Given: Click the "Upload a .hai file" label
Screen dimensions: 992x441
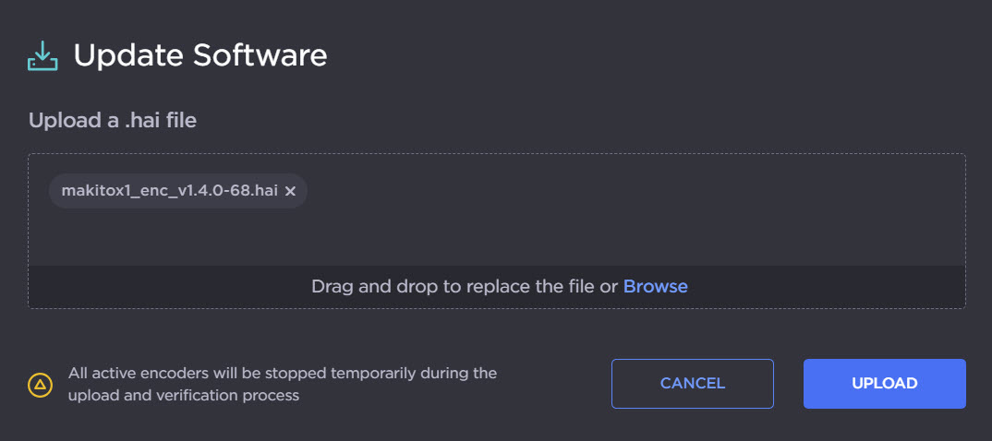Looking at the screenshot, I should [112, 120].
